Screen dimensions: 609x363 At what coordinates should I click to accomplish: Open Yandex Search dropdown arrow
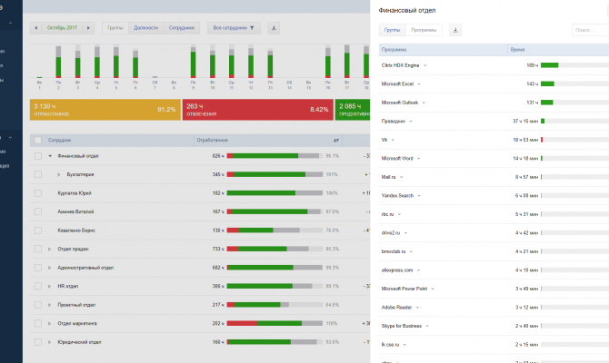coord(419,196)
